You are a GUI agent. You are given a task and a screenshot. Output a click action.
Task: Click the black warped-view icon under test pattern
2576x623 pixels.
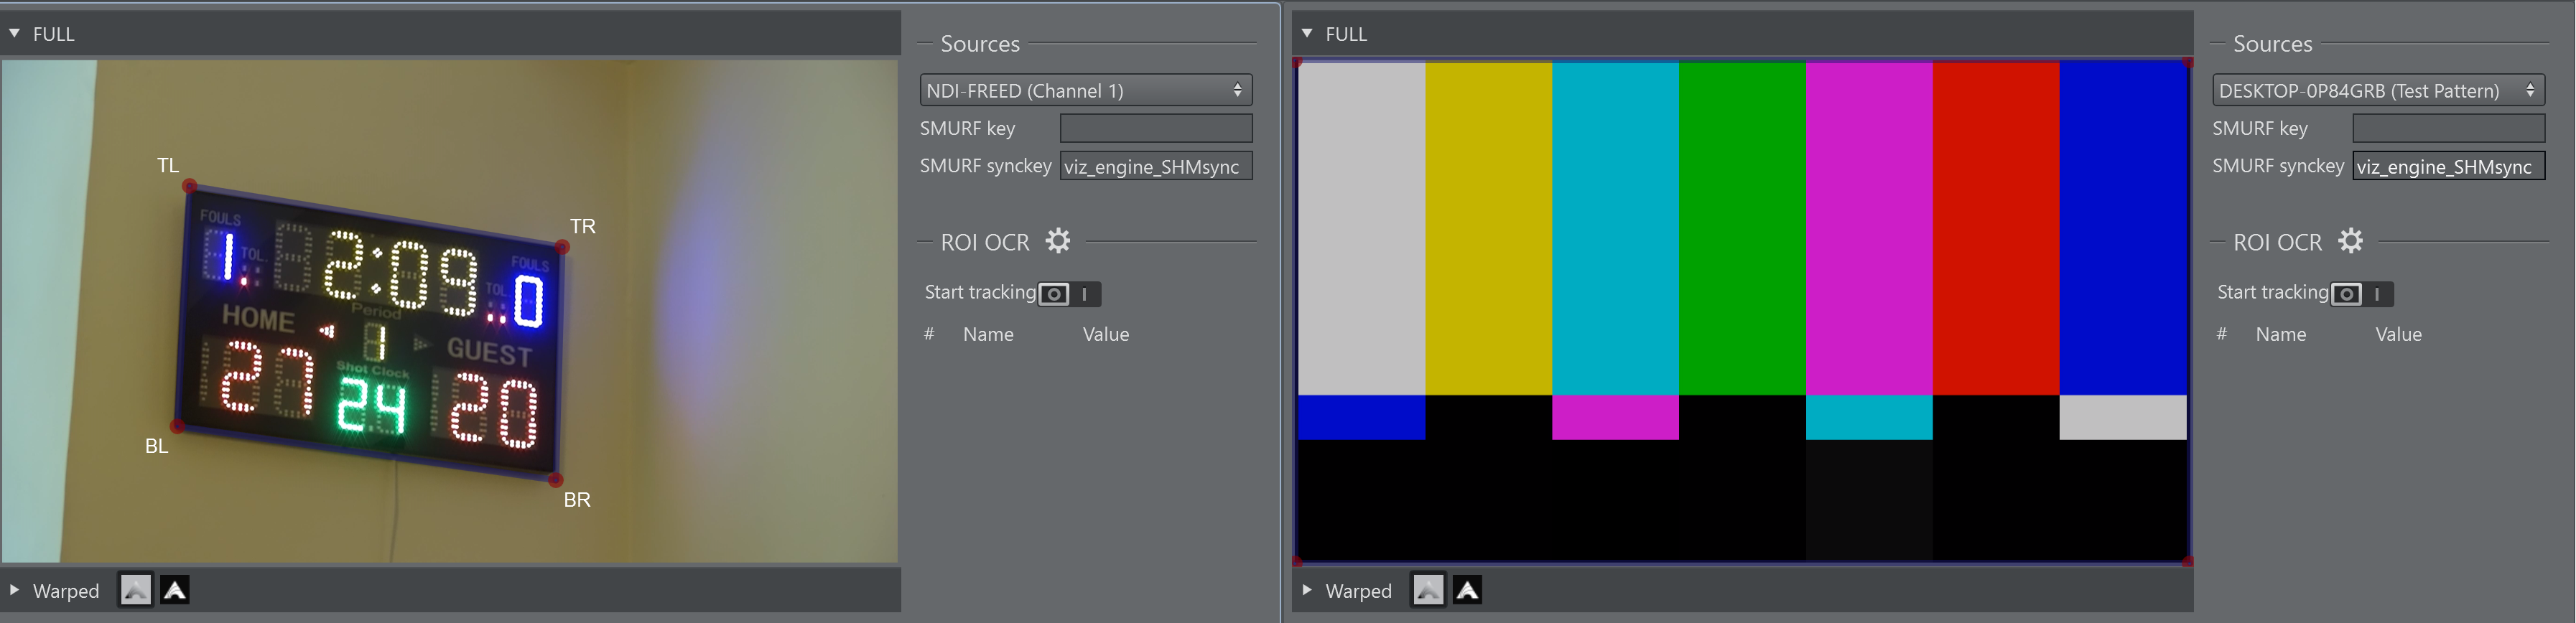(1467, 590)
